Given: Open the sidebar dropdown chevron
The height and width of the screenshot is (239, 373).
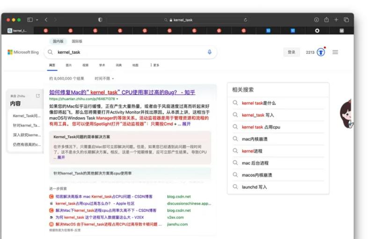Looking at the screenshot, I should coord(37,20).
